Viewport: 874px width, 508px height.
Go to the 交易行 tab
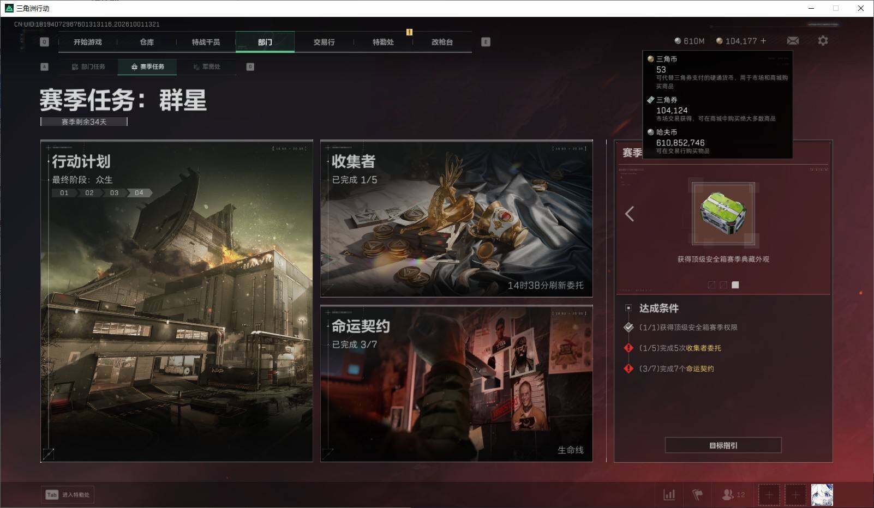pos(324,42)
